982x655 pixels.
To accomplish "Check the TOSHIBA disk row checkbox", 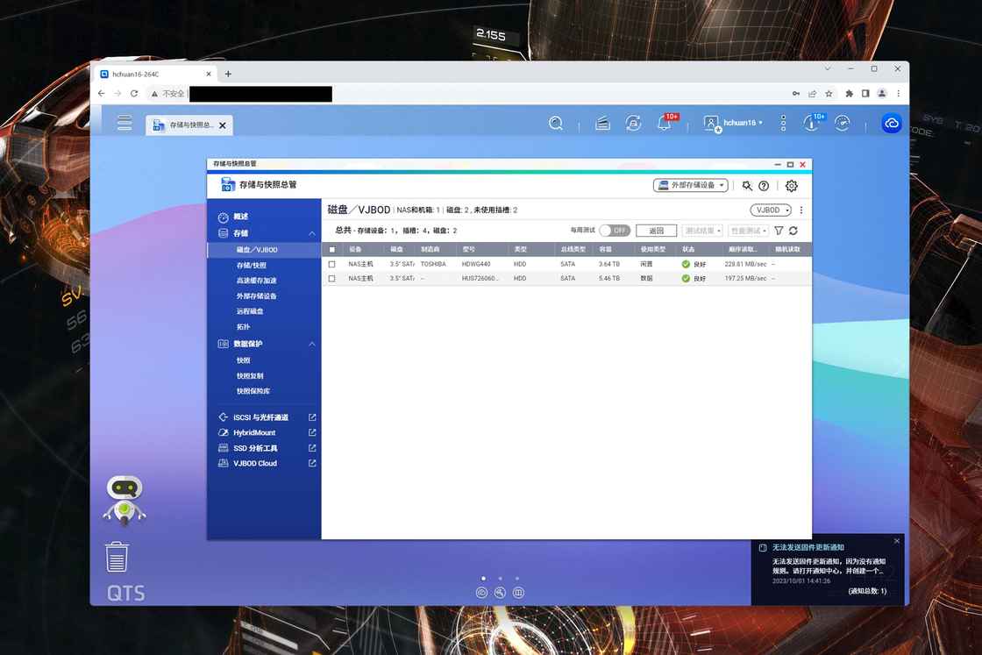I will [331, 264].
